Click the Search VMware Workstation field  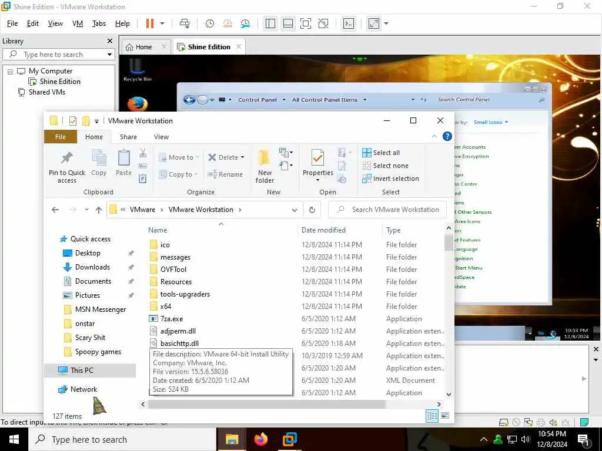(387, 210)
